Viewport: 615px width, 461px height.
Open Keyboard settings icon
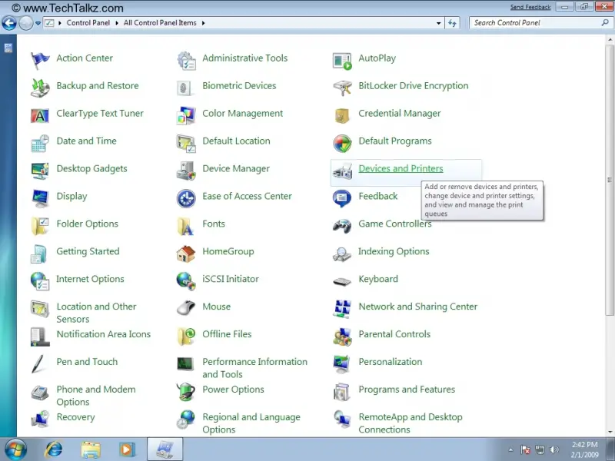[x=342, y=281]
